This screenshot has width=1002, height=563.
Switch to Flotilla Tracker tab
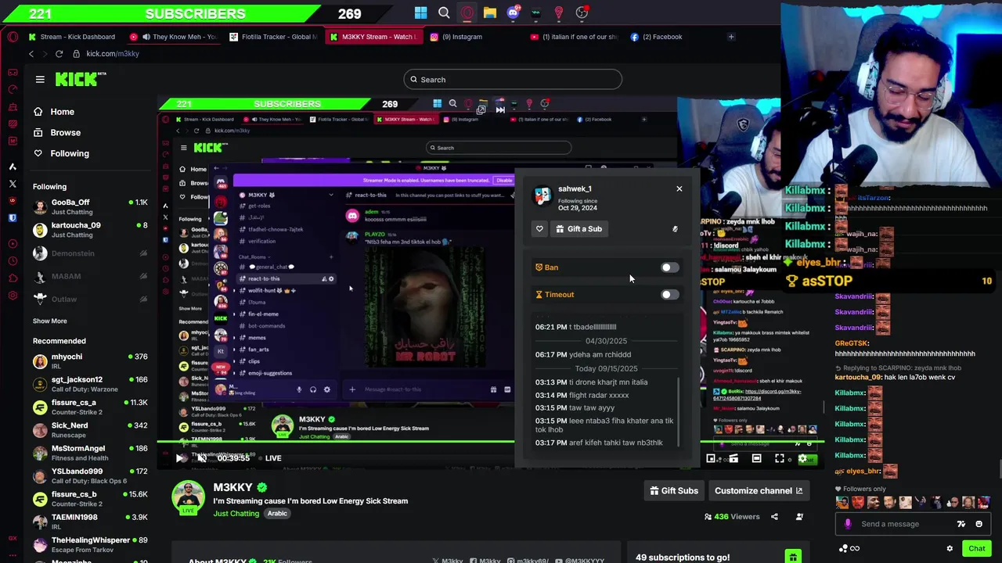pyautogui.click(x=274, y=37)
